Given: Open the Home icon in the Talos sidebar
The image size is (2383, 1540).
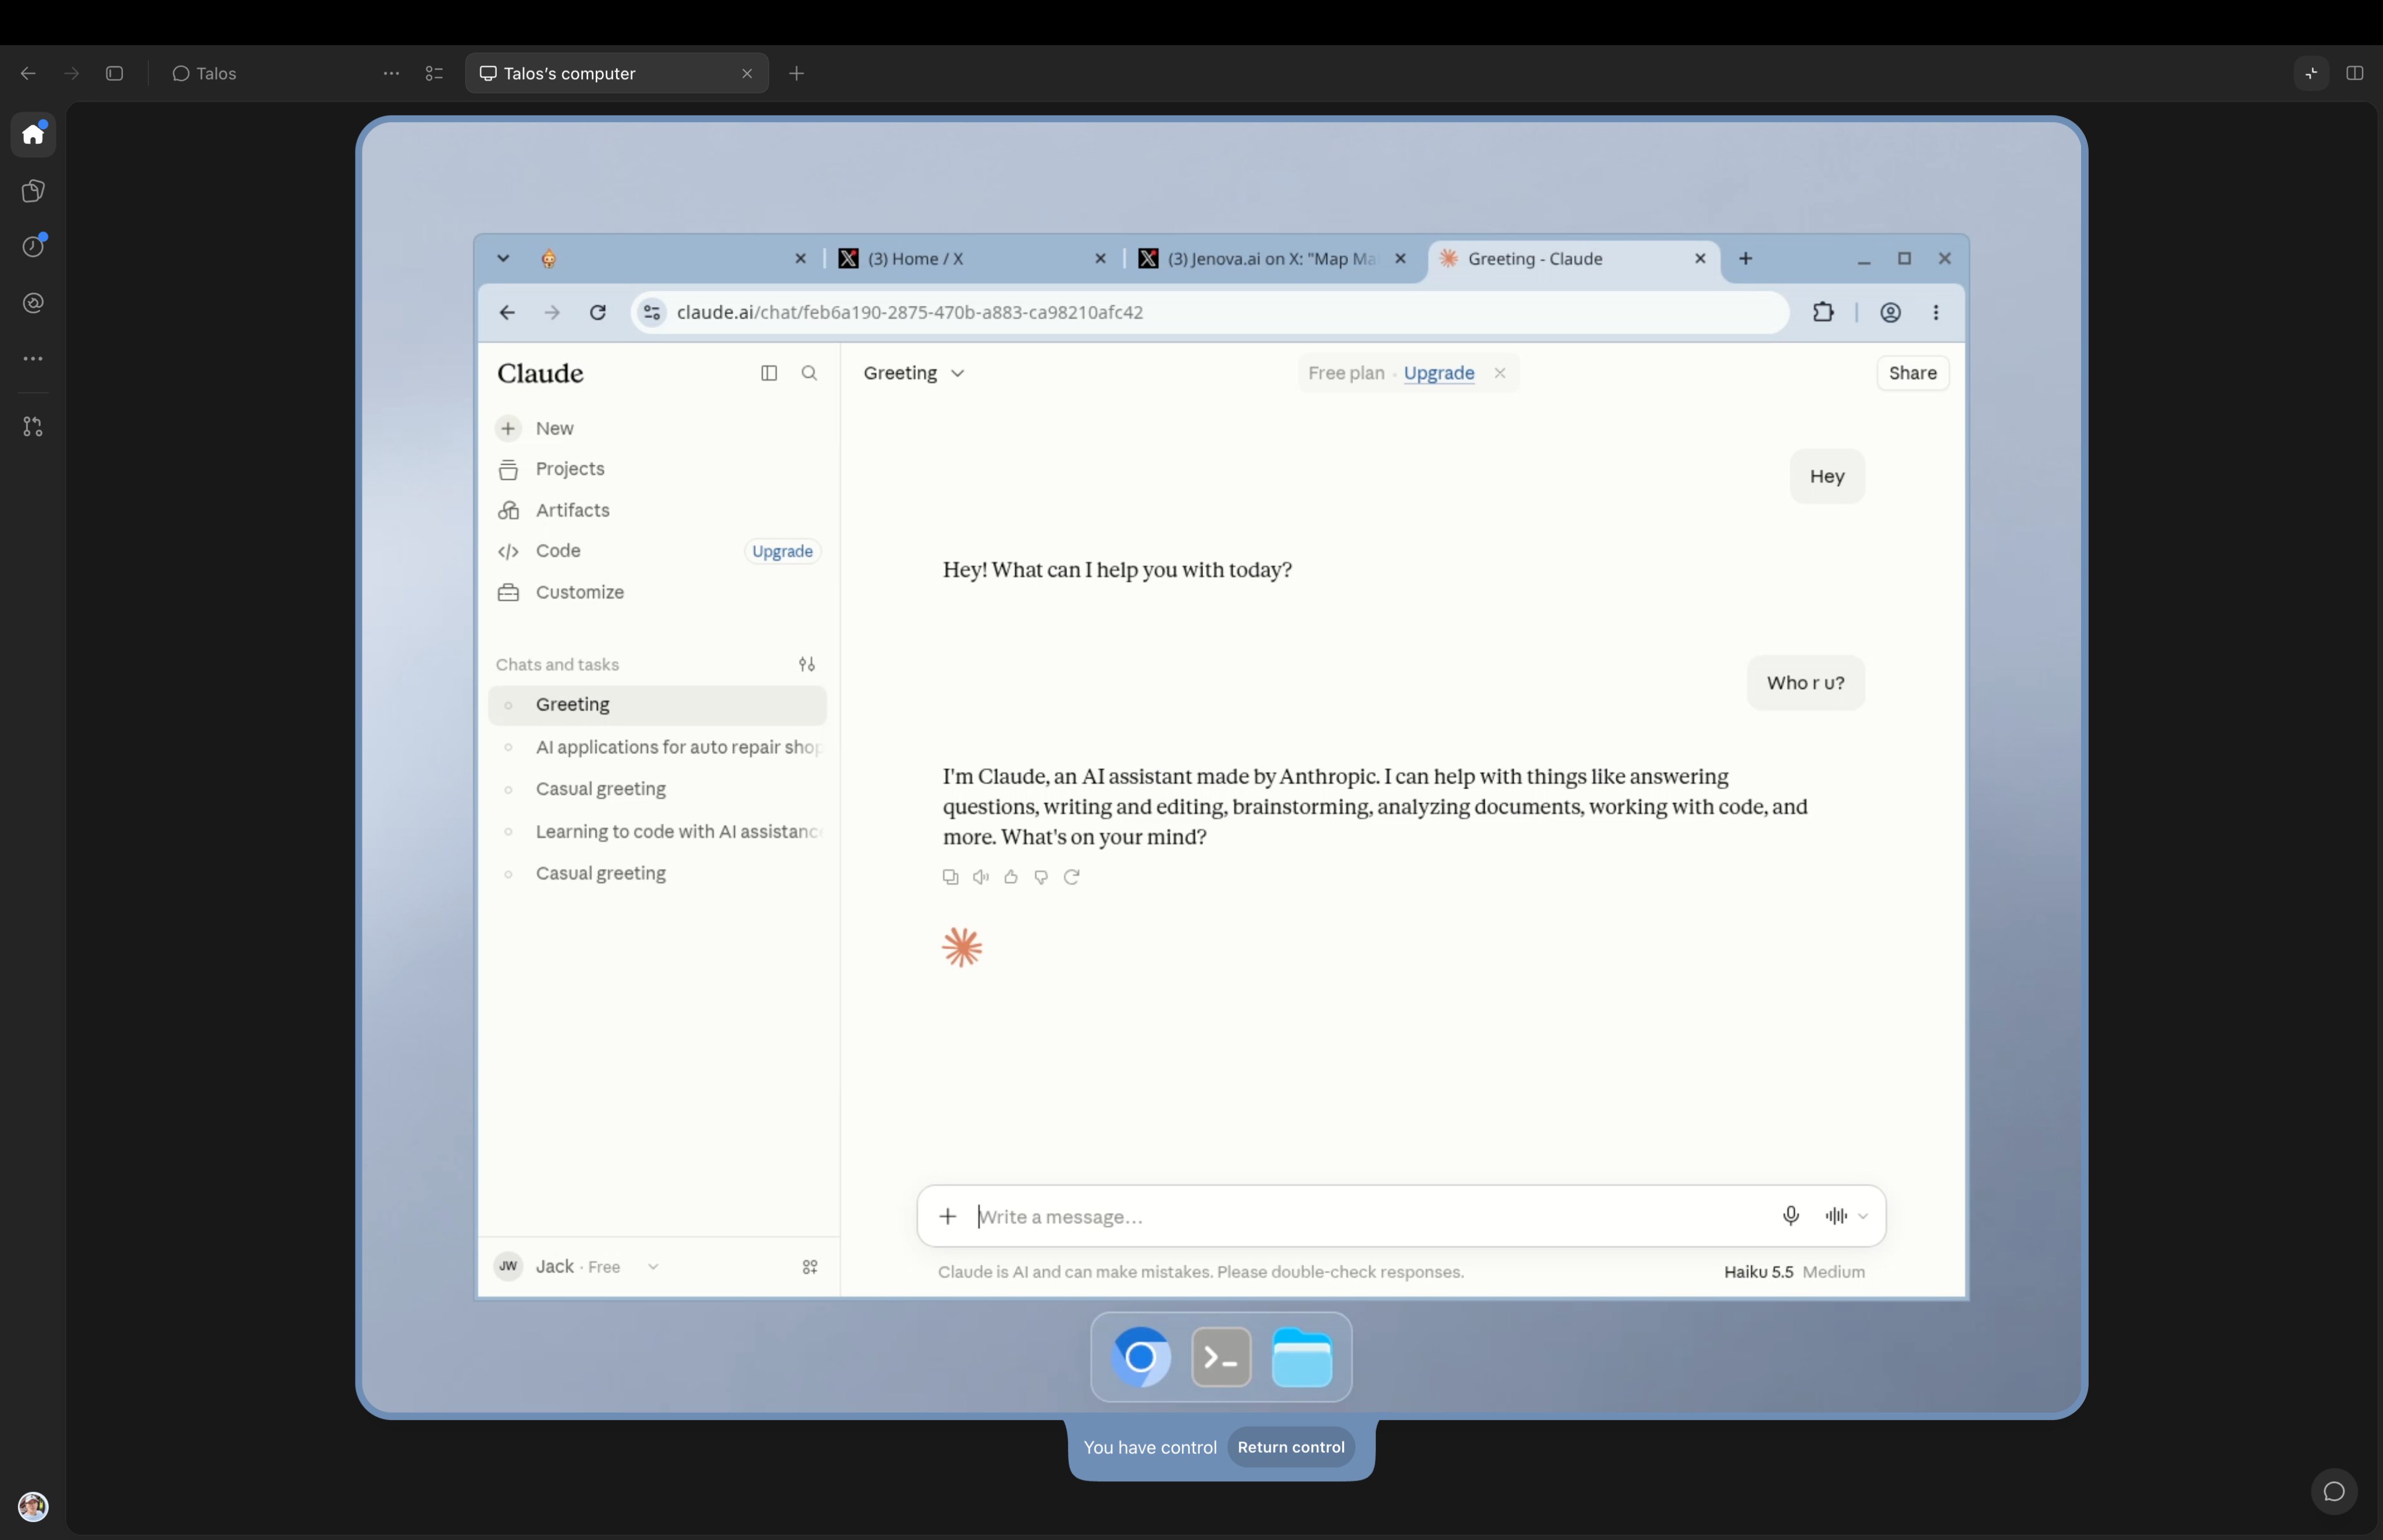Looking at the screenshot, I should (x=33, y=134).
